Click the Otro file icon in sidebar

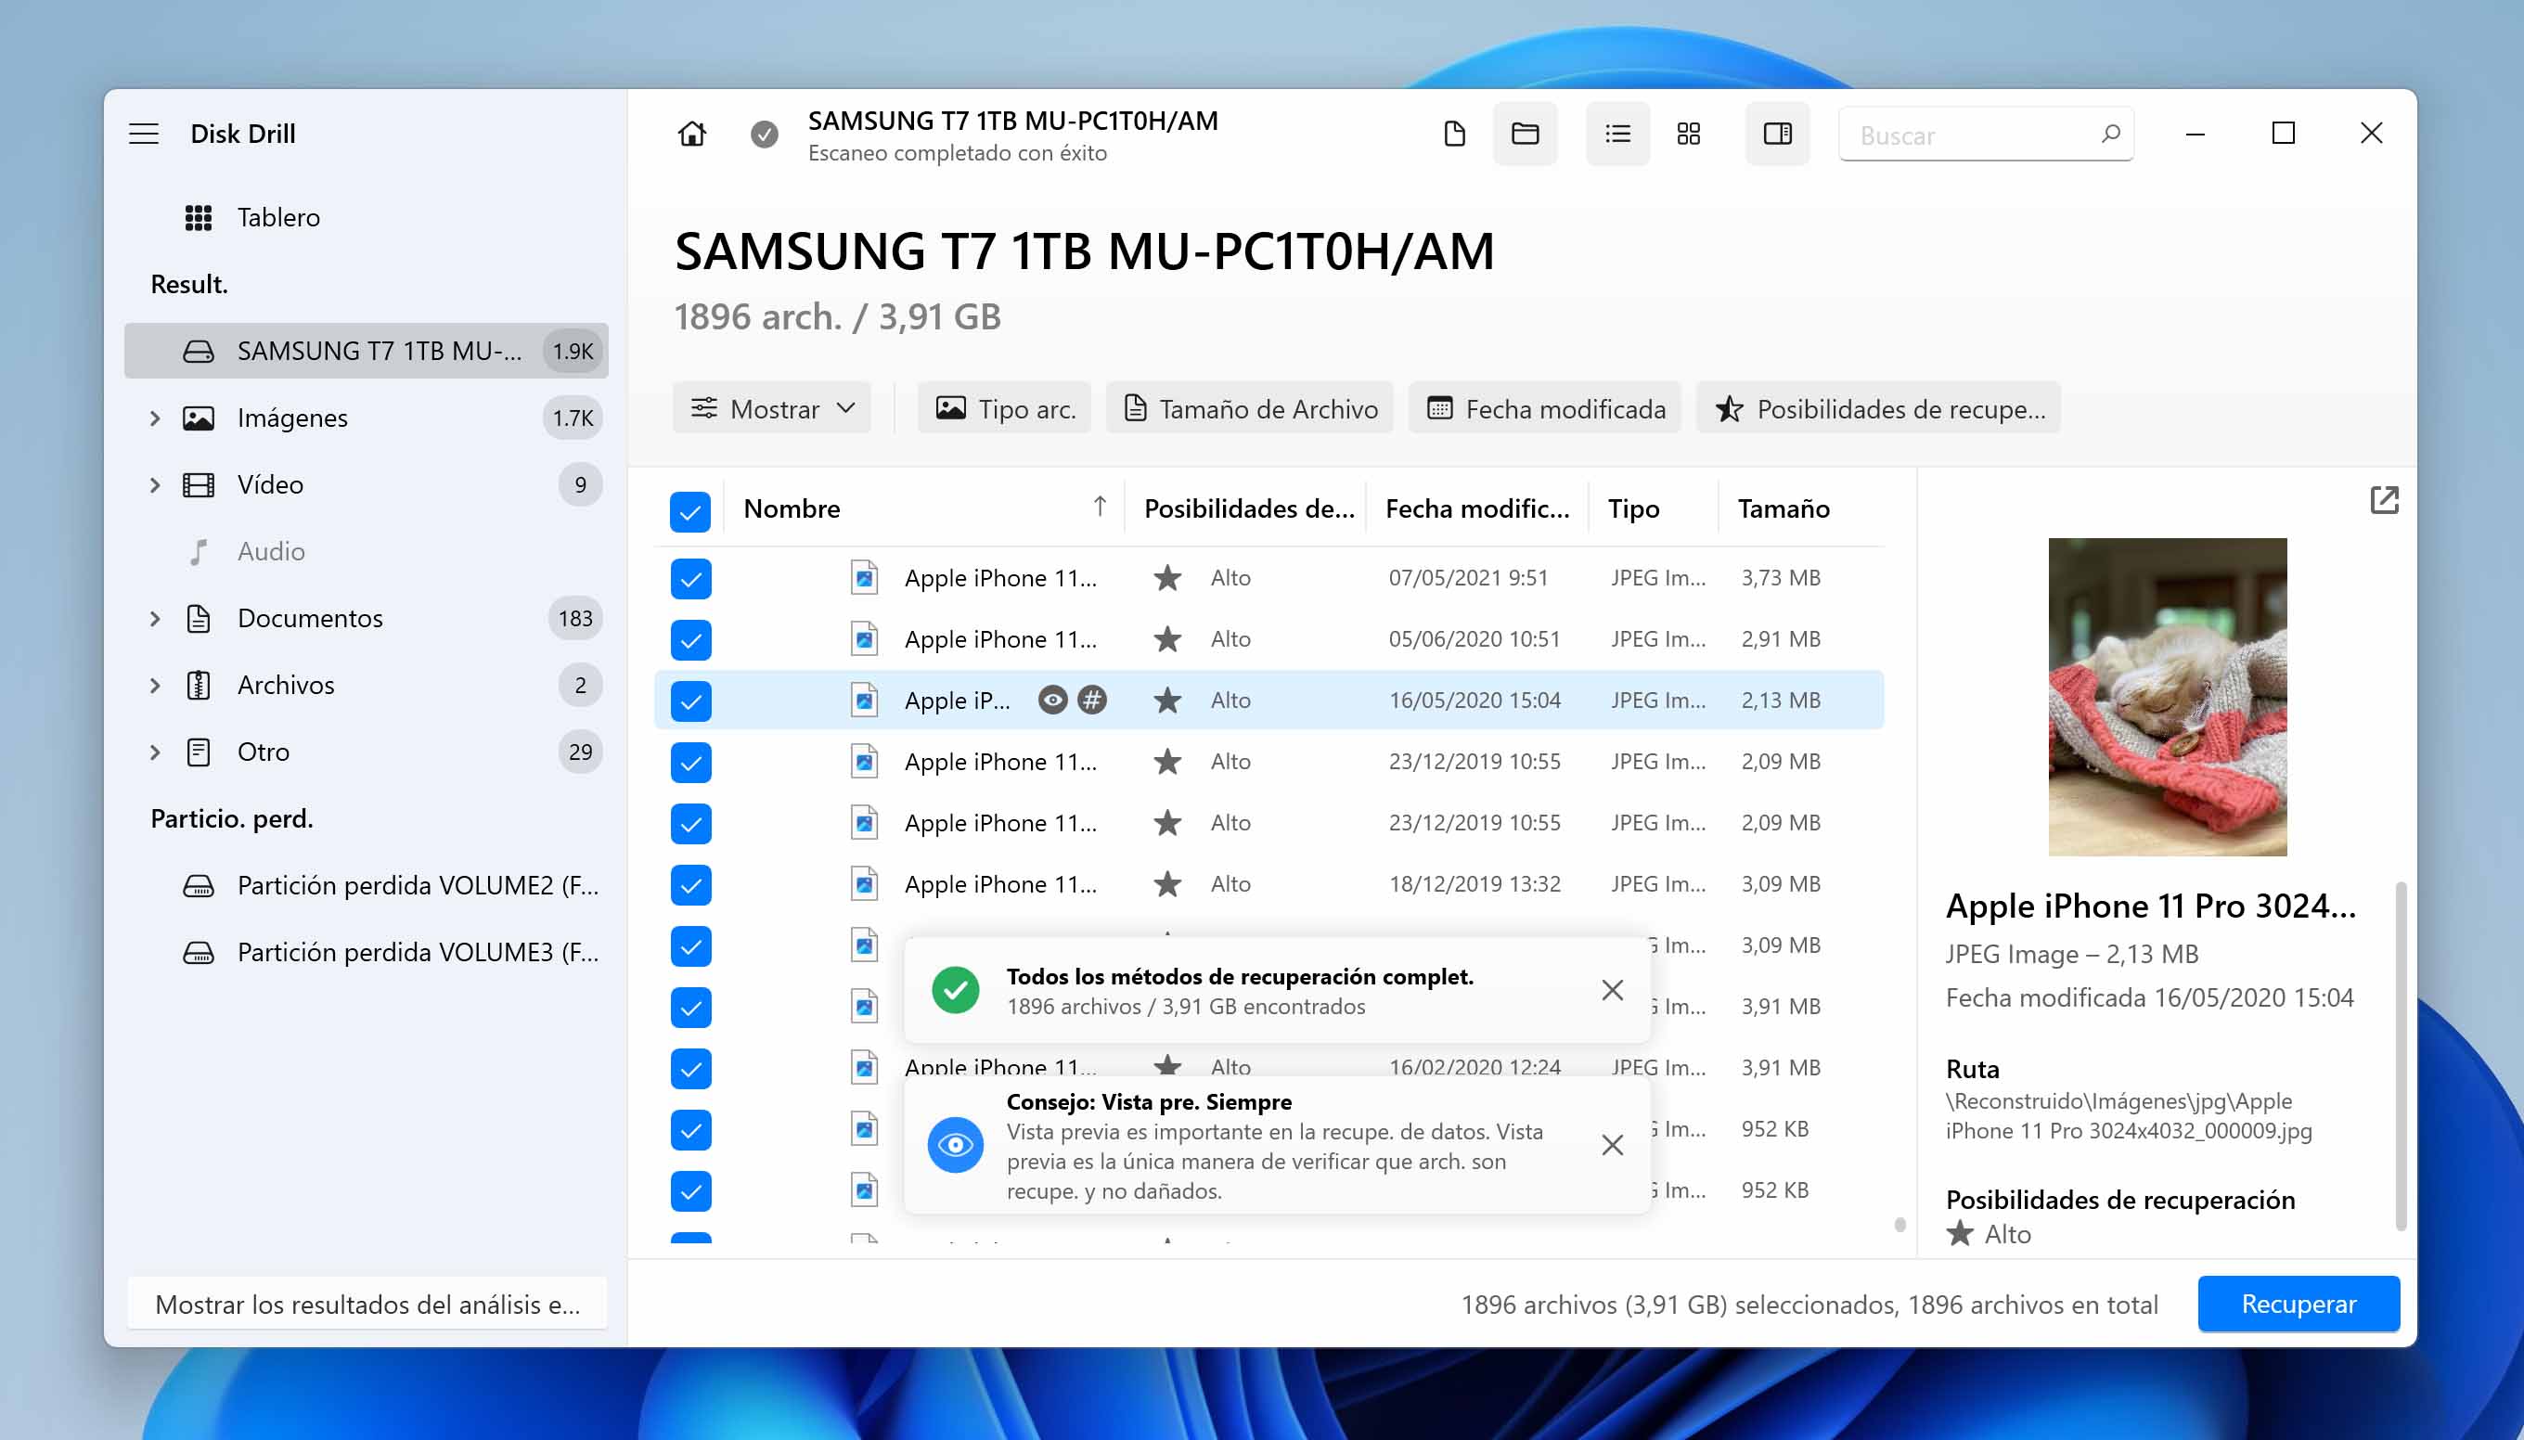pos(198,752)
